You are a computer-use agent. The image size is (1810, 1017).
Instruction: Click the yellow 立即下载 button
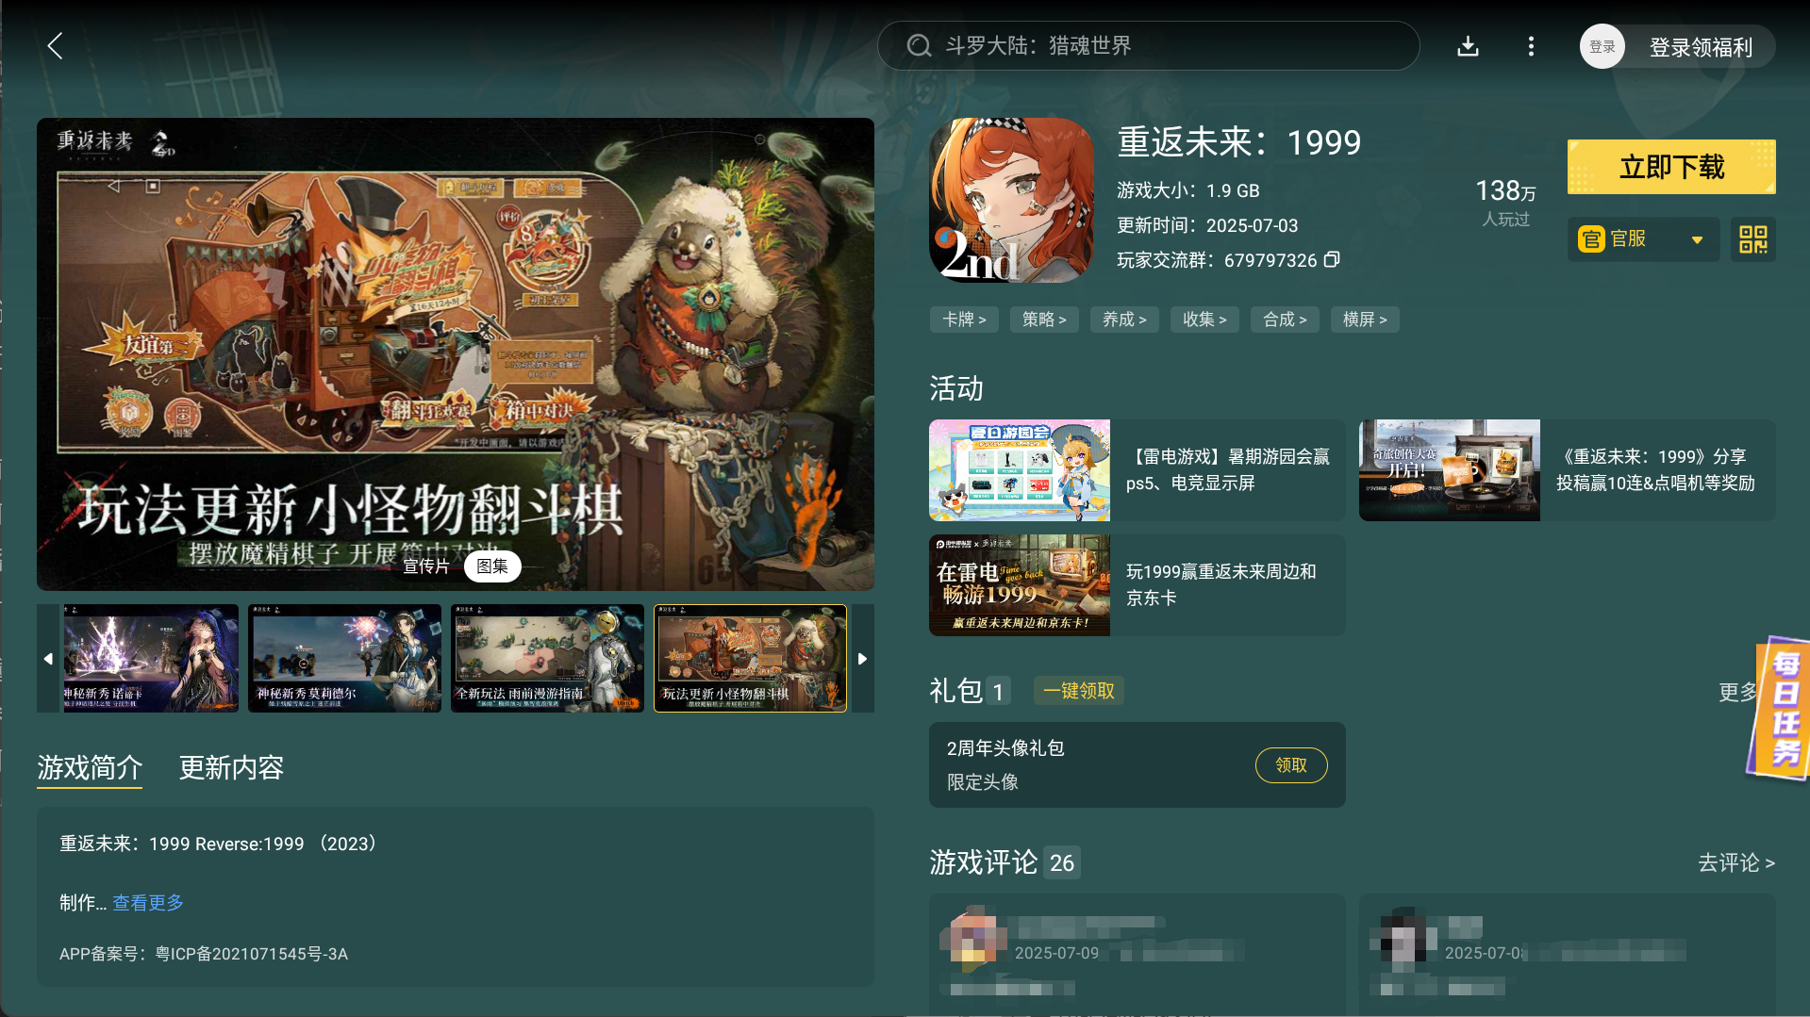click(x=1671, y=167)
